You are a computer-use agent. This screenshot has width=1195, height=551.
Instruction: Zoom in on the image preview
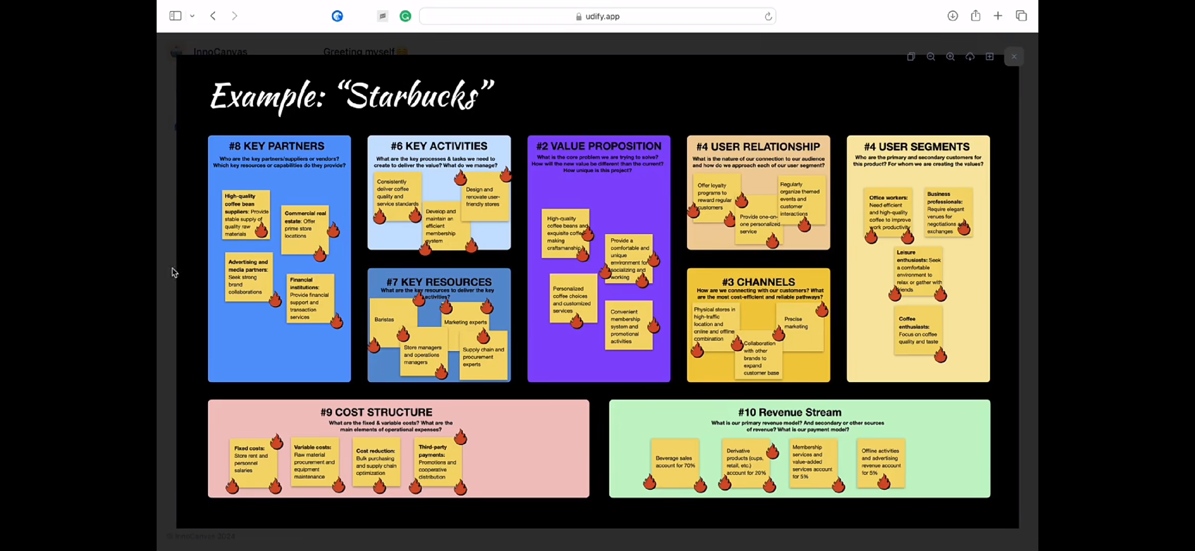tap(950, 57)
